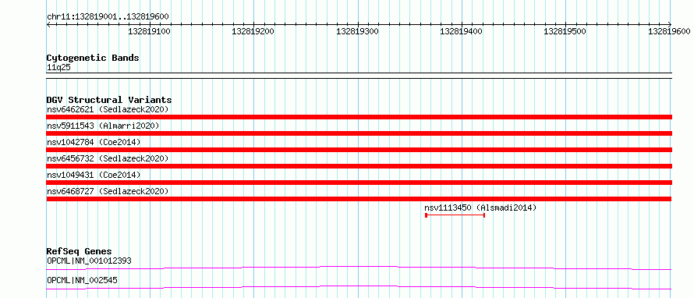Click the red bar under nsv6462621
This screenshot has width=694, height=298.
(x=359, y=117)
